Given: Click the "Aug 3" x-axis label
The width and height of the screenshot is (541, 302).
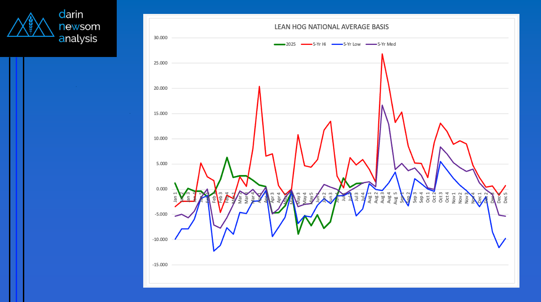Looking at the screenshot, I should click(x=382, y=198).
